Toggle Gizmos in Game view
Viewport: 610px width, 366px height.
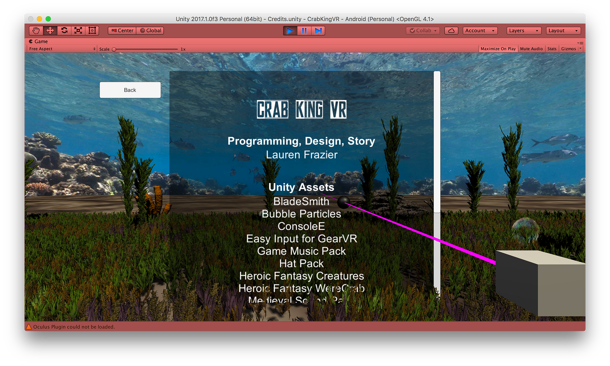tap(568, 49)
